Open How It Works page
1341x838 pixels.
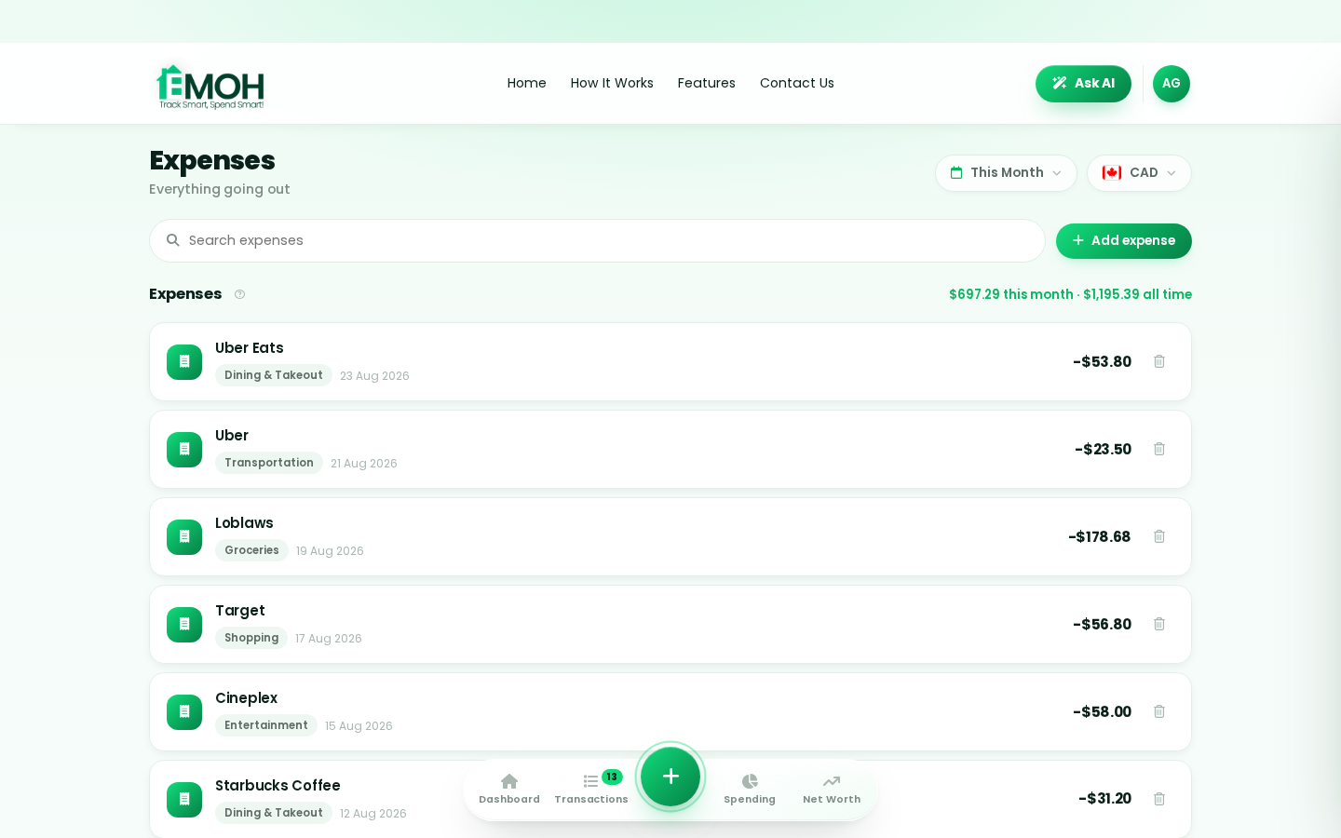point(612,83)
